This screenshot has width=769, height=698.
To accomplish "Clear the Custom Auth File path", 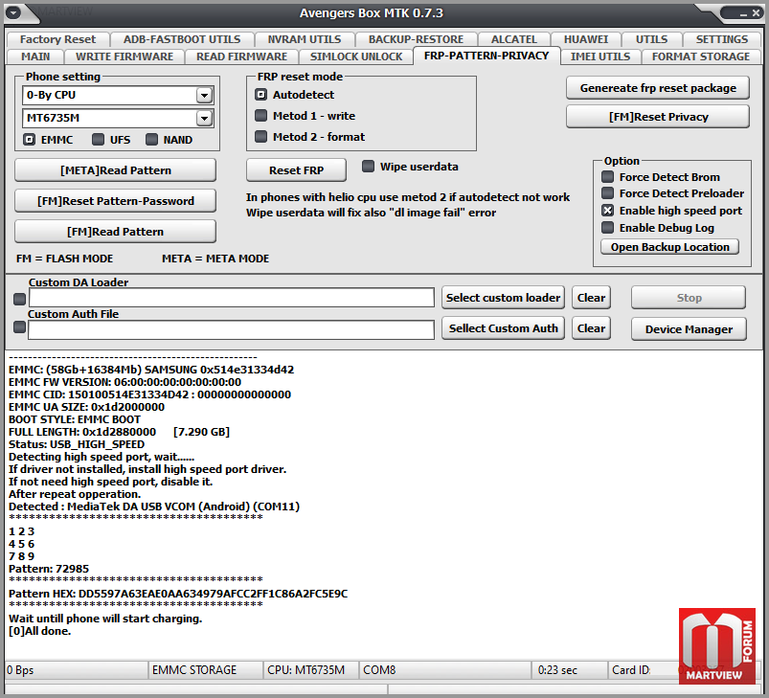I will pos(591,327).
